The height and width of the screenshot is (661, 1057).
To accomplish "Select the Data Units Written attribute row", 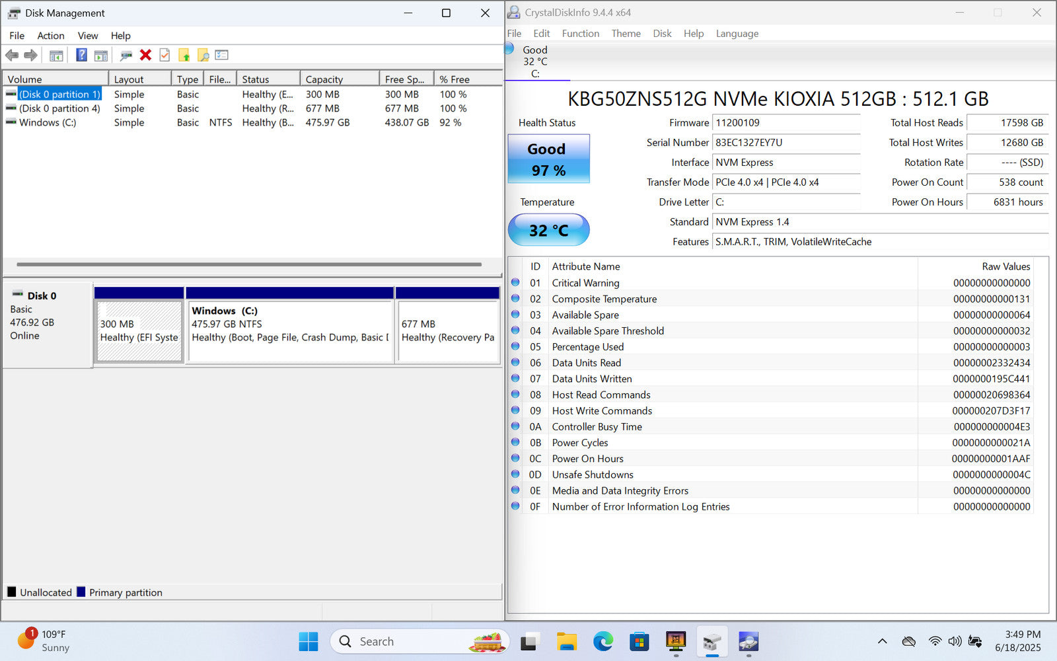I will (x=770, y=379).
